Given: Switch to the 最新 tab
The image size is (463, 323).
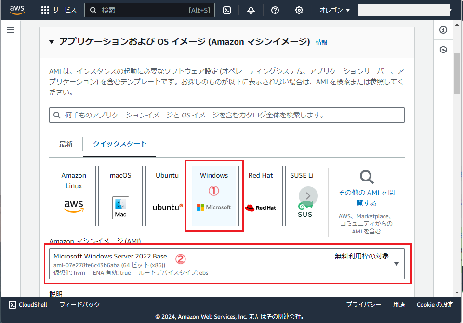Looking at the screenshot, I should tap(66, 144).
